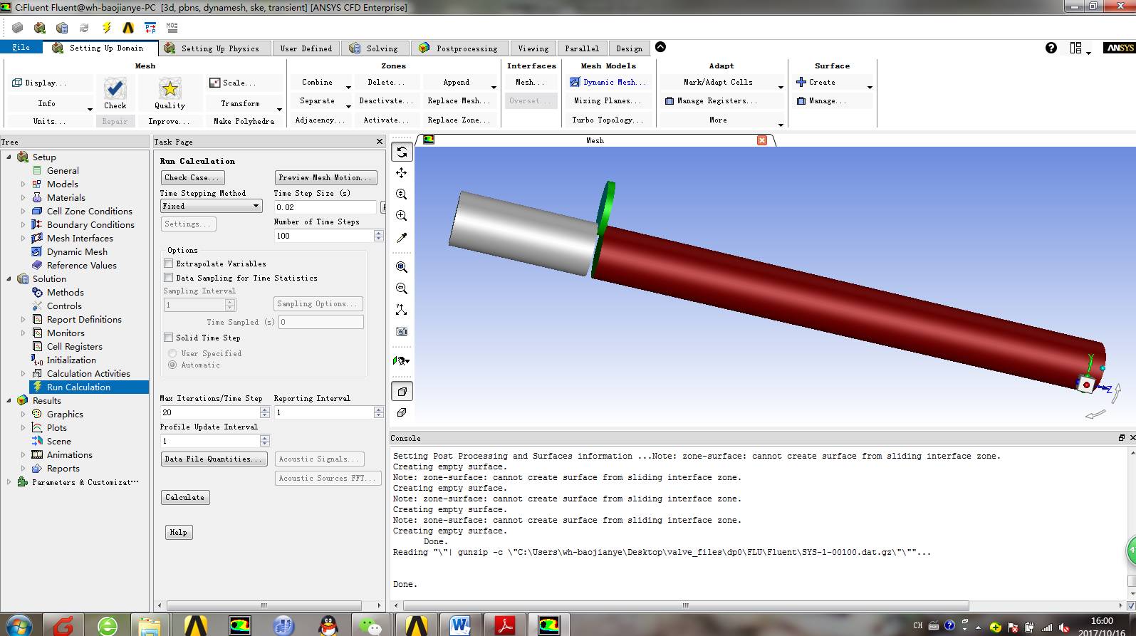Open the display options icon dropdown

click(402, 361)
